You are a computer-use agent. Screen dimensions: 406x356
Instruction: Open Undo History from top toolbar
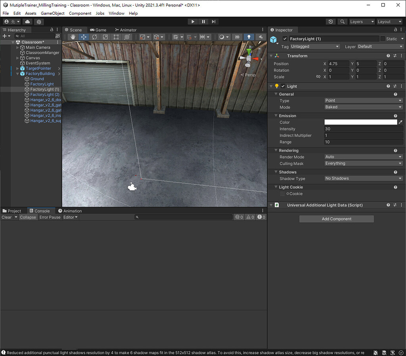[331, 22]
